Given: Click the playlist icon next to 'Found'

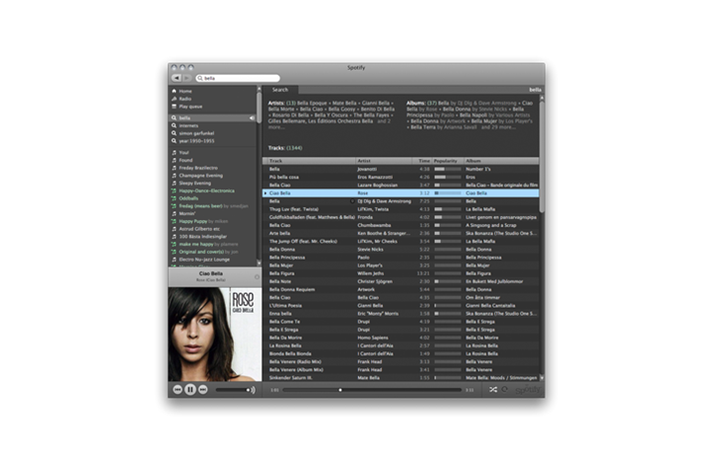Looking at the screenshot, I should (x=174, y=160).
